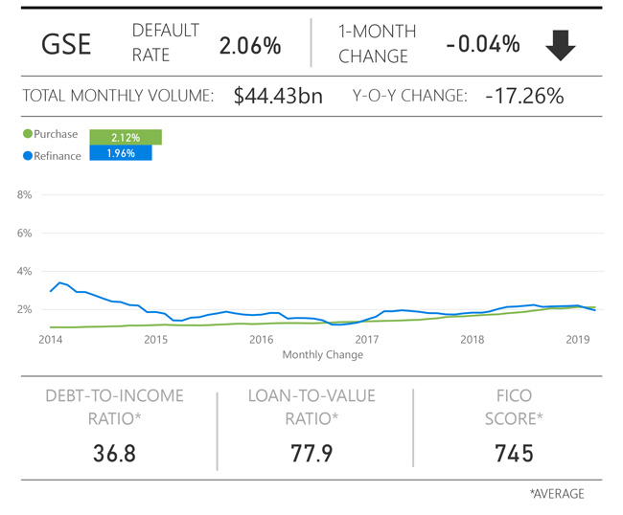Select the -0.04% one-month change value
Screen dimensions: 623x515
482,44
